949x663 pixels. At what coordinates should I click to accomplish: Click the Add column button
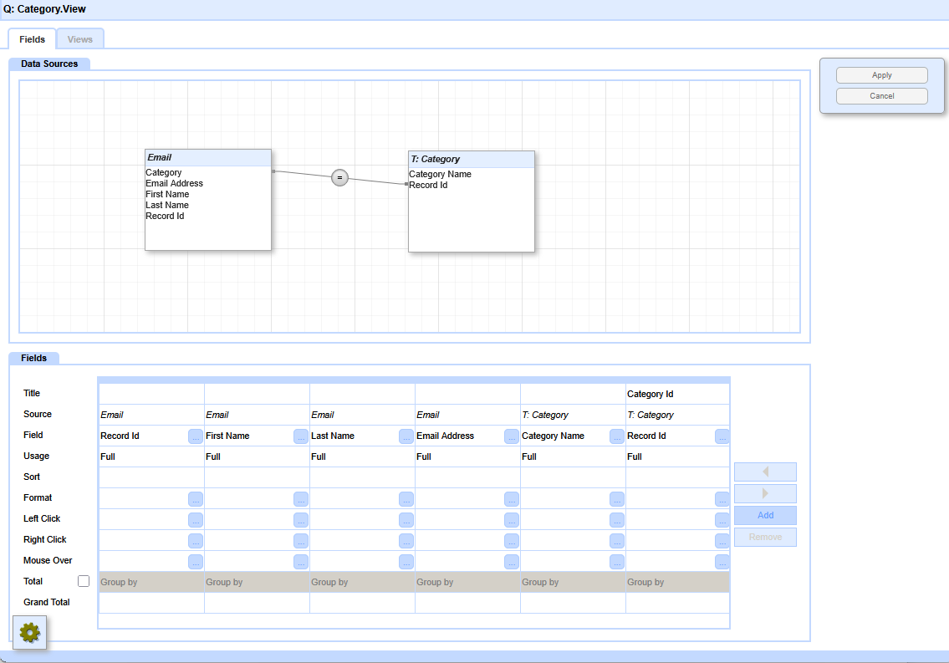pos(765,515)
